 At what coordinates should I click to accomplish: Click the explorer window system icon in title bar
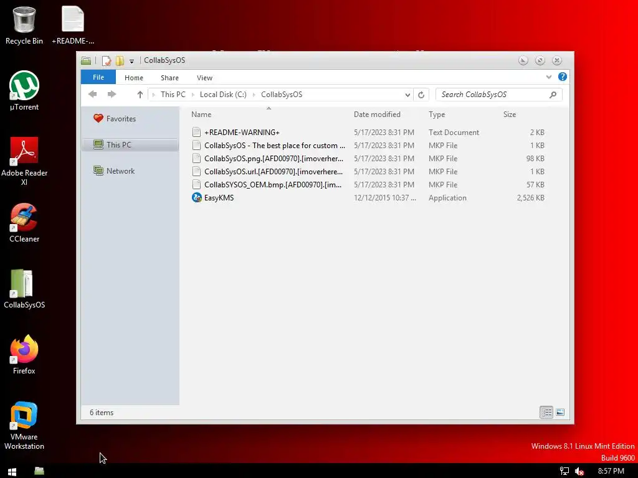click(86, 60)
